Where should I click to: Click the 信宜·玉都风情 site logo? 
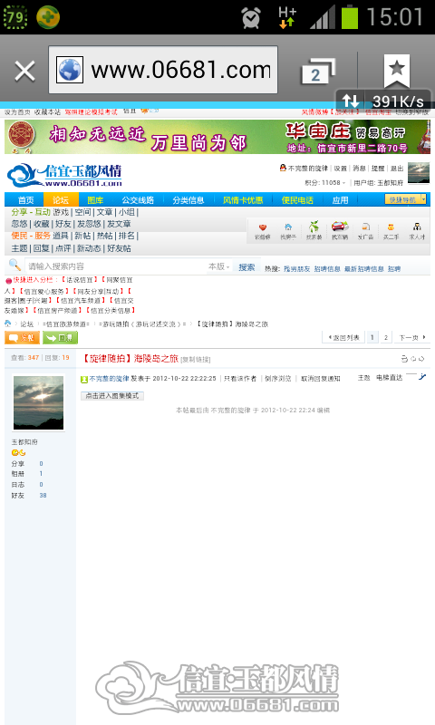(64, 175)
